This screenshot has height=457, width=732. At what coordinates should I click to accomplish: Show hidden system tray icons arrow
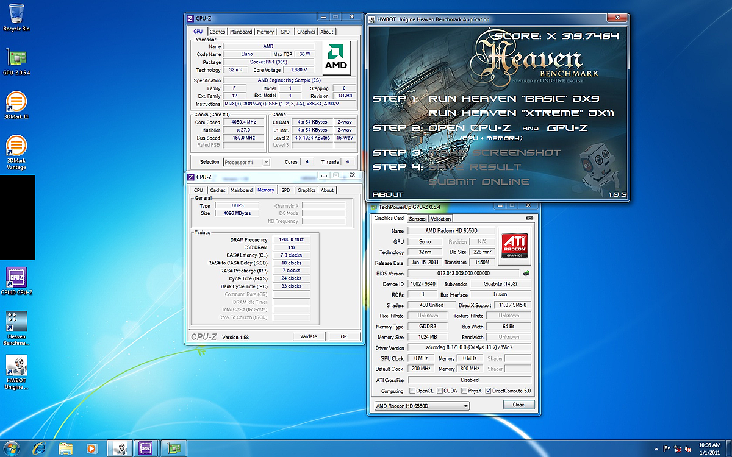click(658, 448)
